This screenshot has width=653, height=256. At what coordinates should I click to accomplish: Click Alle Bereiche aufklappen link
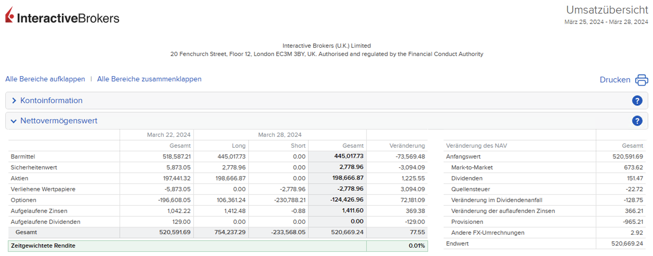click(45, 79)
